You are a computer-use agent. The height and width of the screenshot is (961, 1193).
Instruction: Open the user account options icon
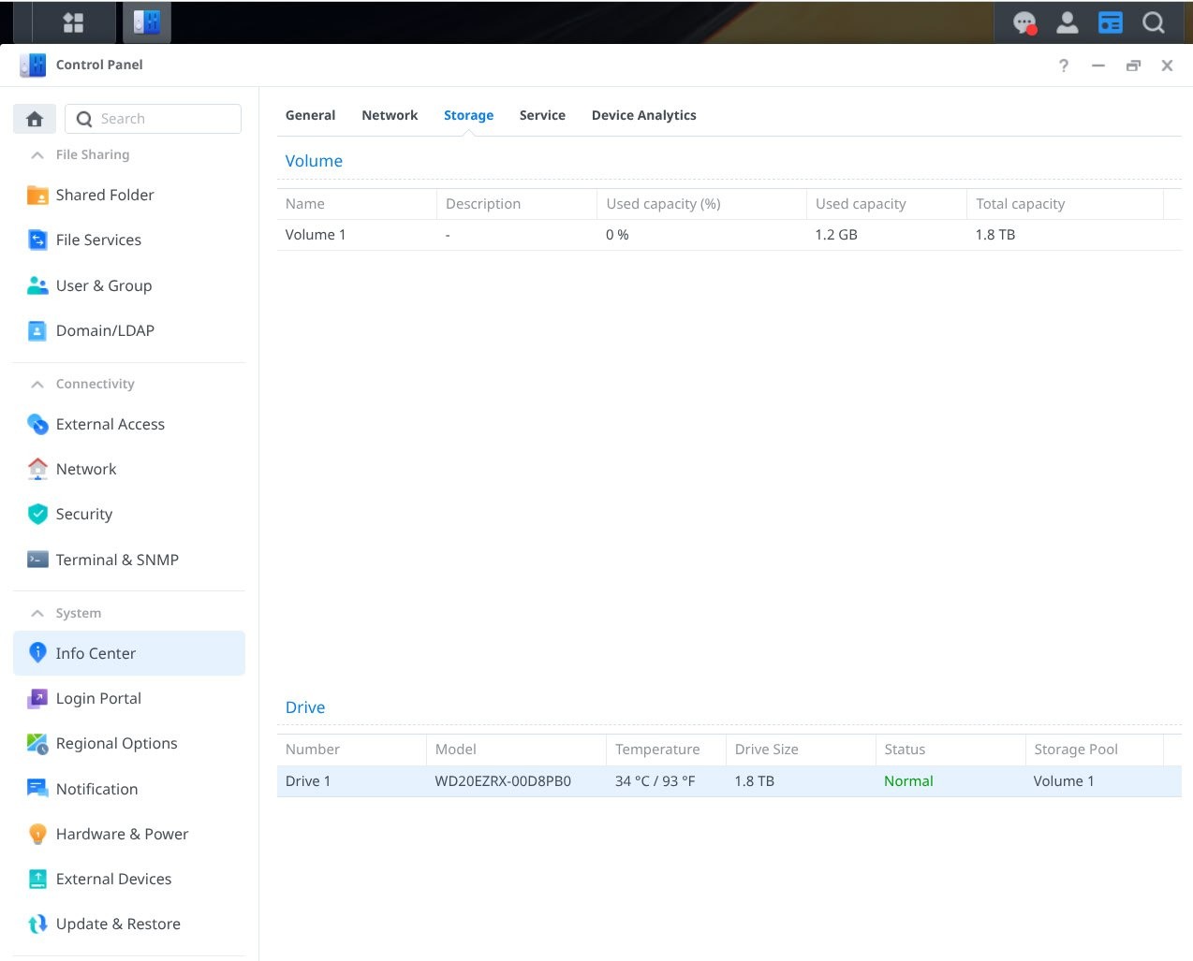click(1068, 22)
